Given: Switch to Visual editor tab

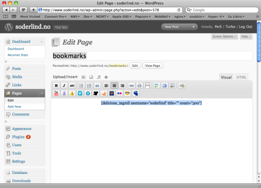Looking at the screenshot, I should [226, 77].
